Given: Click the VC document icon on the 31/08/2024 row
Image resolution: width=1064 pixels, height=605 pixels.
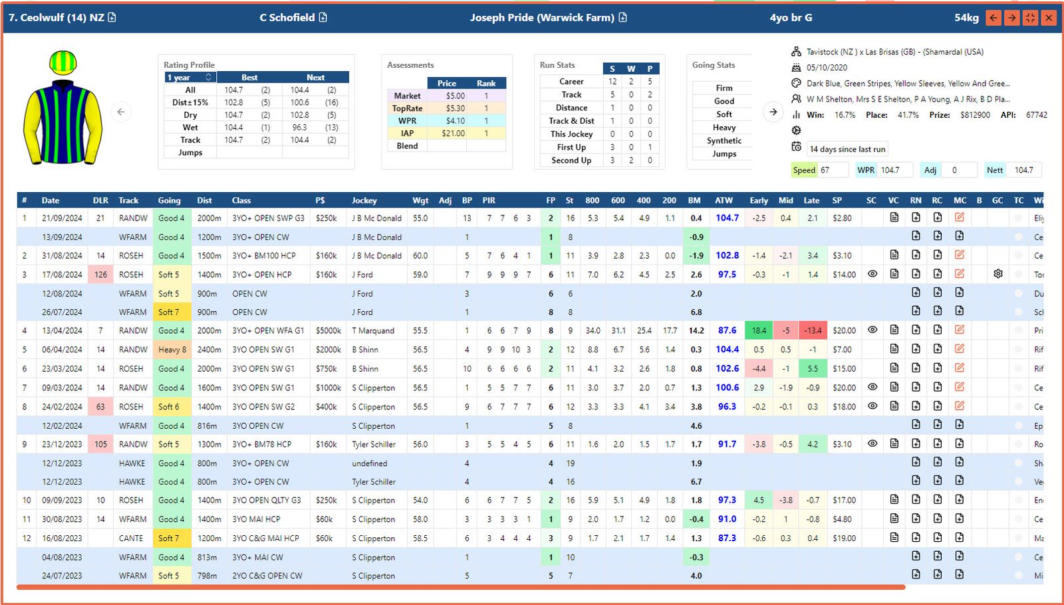Looking at the screenshot, I should click(894, 255).
